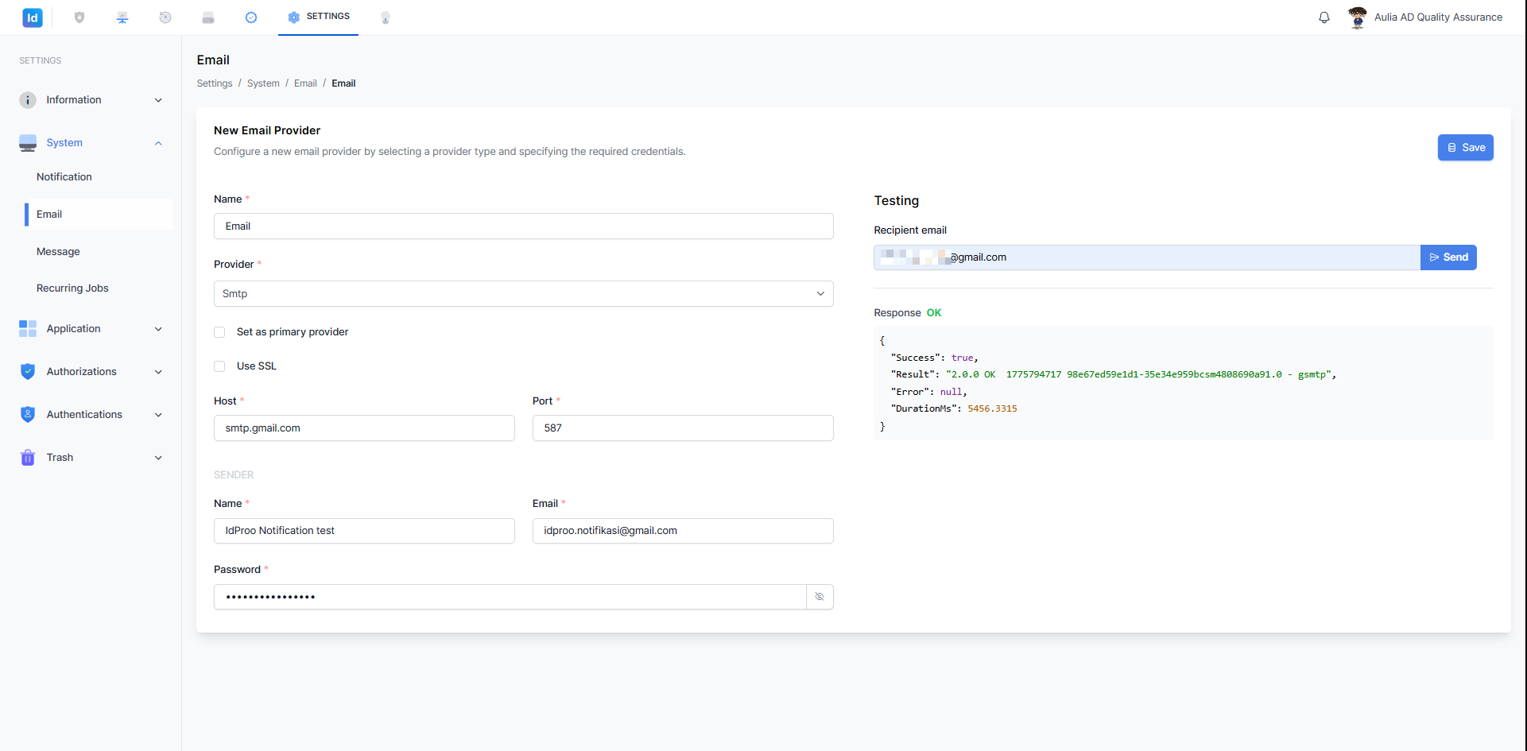The width and height of the screenshot is (1527, 751).
Task: Click the Port field 587
Action: 683,428
